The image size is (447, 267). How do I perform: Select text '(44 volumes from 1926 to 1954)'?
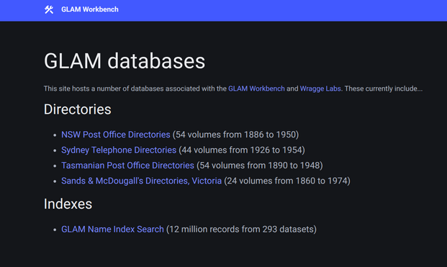click(242, 150)
